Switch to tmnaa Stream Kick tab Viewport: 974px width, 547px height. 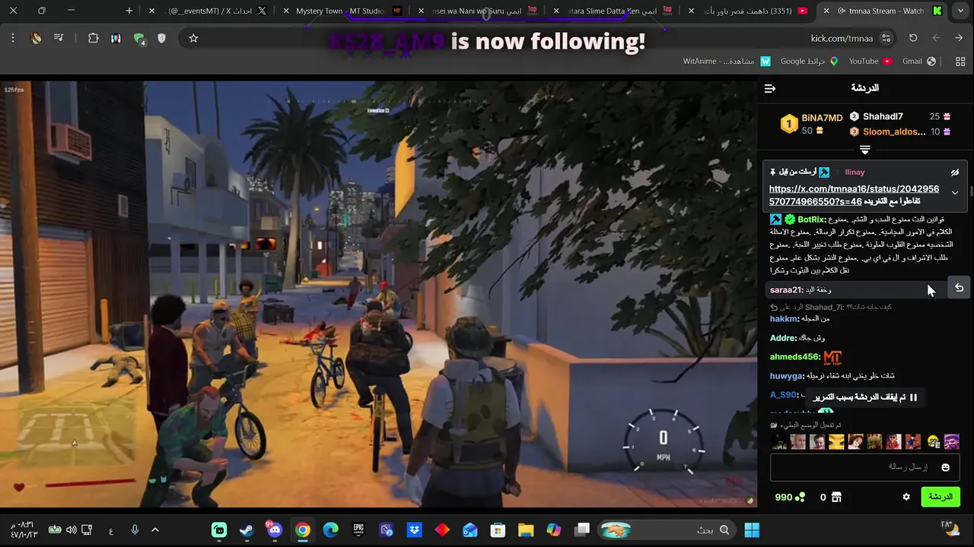[x=881, y=11]
